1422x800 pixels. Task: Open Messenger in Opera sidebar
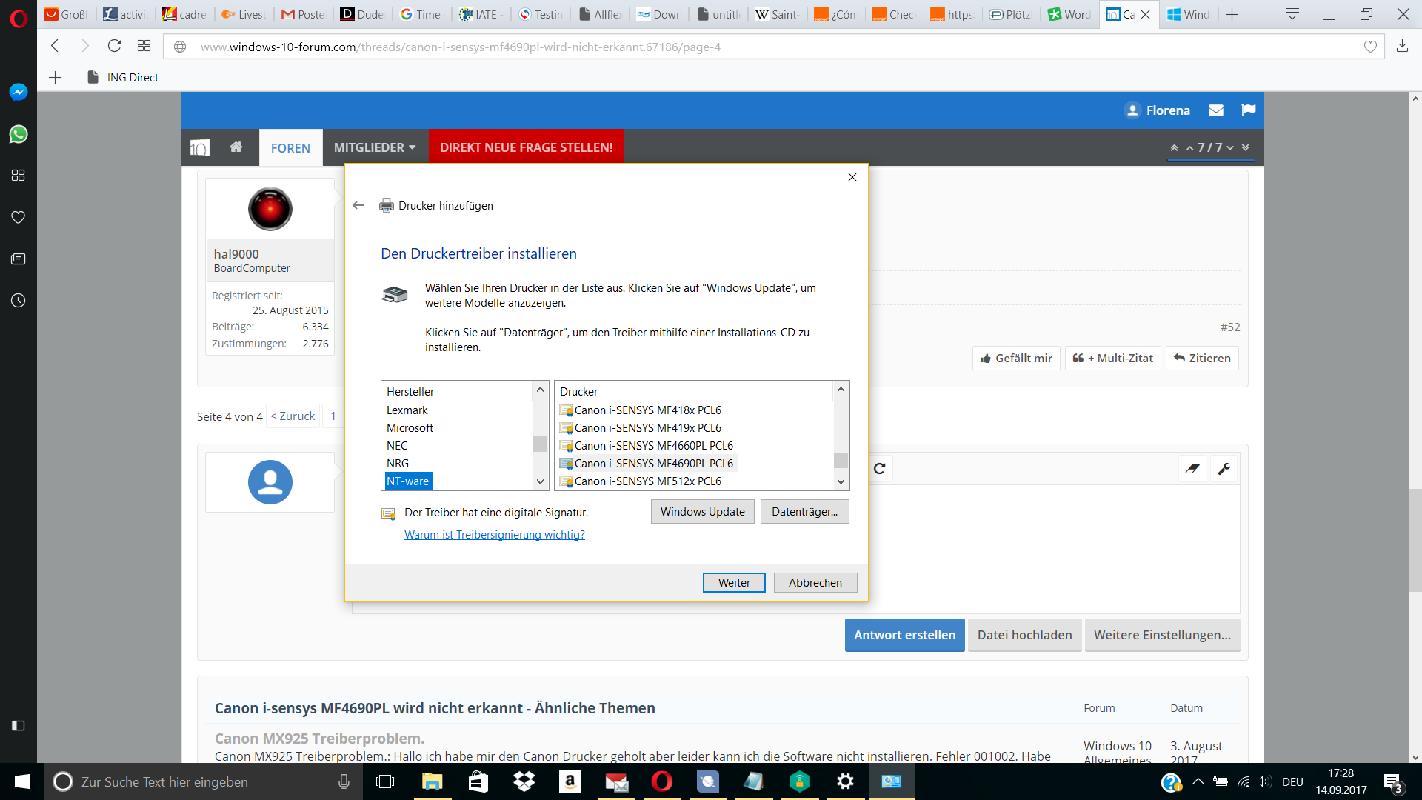click(19, 92)
